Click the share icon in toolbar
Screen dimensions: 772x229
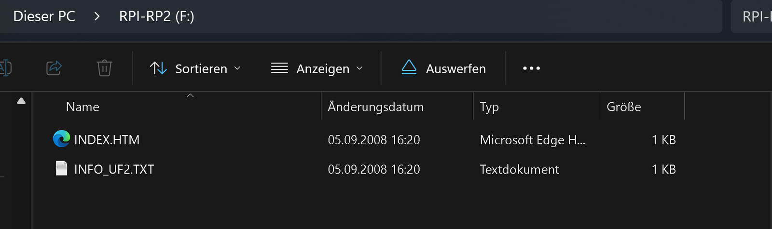[54, 68]
